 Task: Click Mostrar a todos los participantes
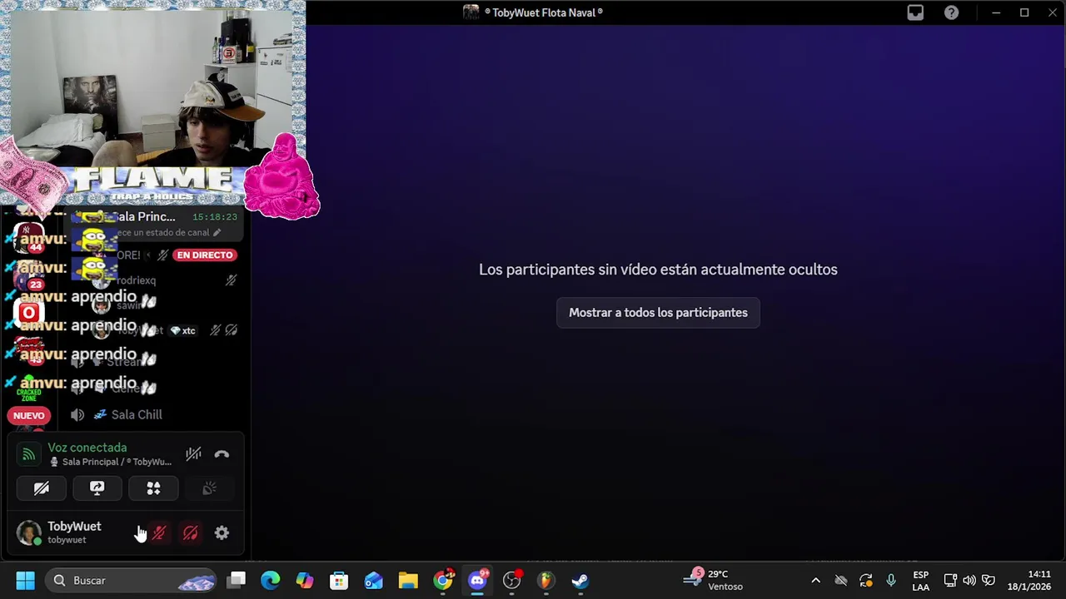658,313
